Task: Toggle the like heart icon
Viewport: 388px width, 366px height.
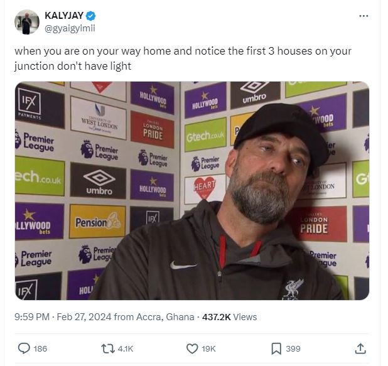Action: tap(193, 348)
